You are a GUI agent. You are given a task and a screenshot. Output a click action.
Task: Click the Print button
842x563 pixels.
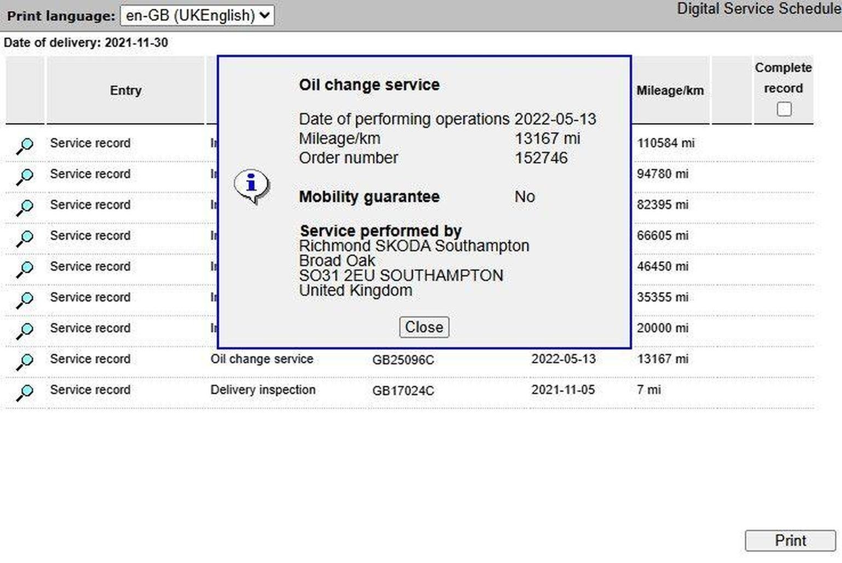point(790,541)
